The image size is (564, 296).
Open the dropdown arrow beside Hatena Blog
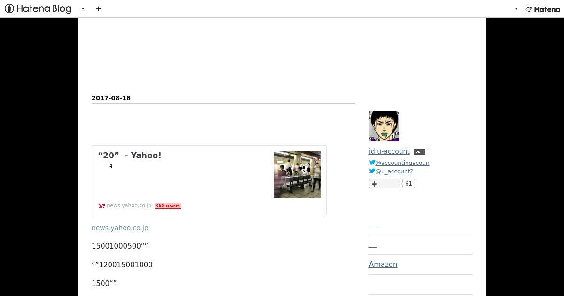[83, 9]
